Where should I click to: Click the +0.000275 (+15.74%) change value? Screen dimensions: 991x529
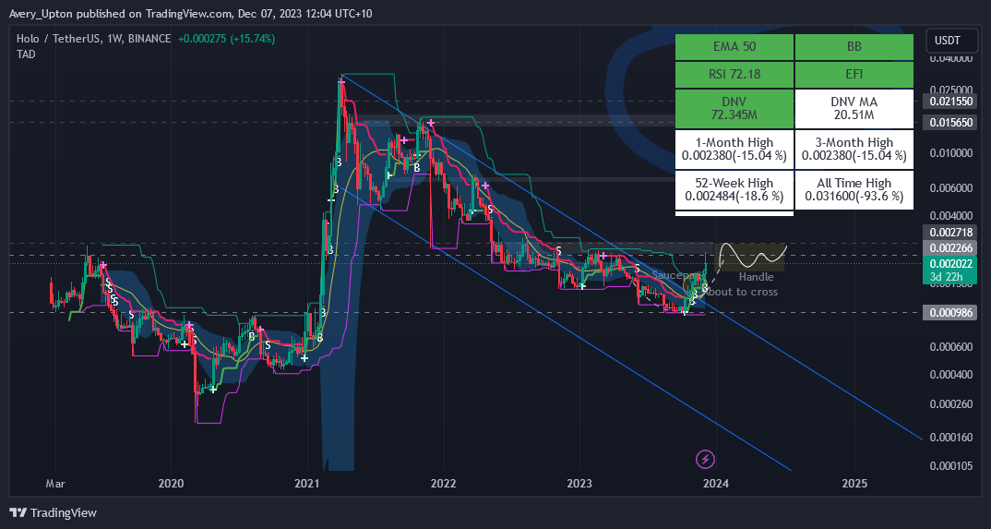pos(226,39)
